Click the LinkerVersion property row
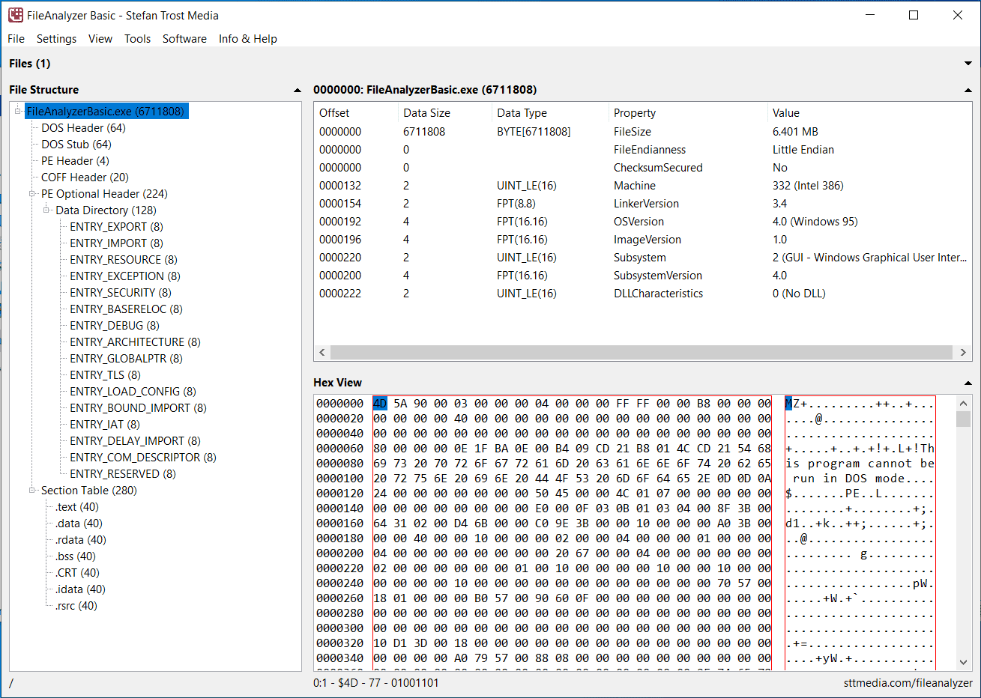The image size is (981, 698). click(x=643, y=204)
